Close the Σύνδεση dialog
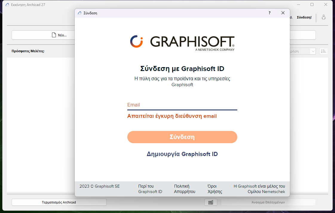The width and height of the screenshot is (335, 213). [283, 13]
